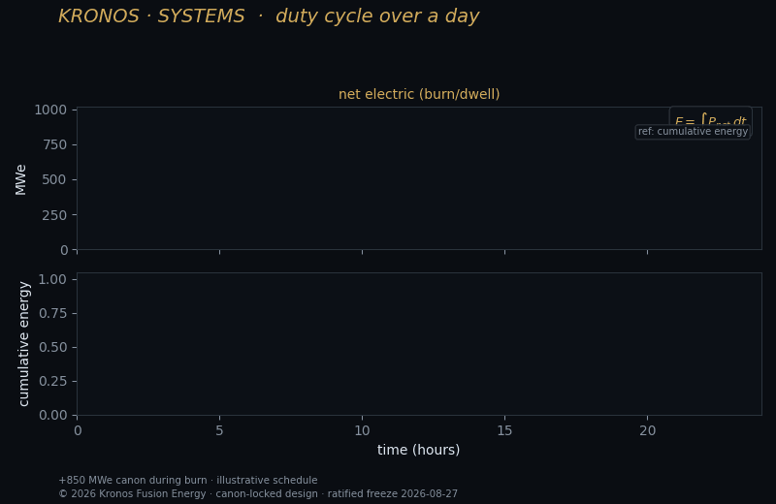776x504 pixels.
Task: Click the 1.00 tick on cumulative energy axis
Action: click(x=52, y=279)
